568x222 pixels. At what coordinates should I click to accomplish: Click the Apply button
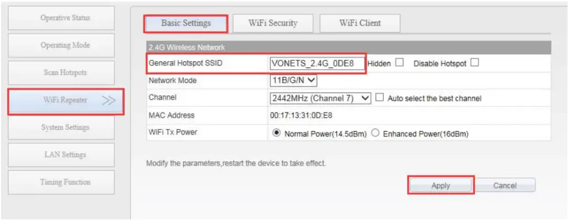click(x=441, y=185)
